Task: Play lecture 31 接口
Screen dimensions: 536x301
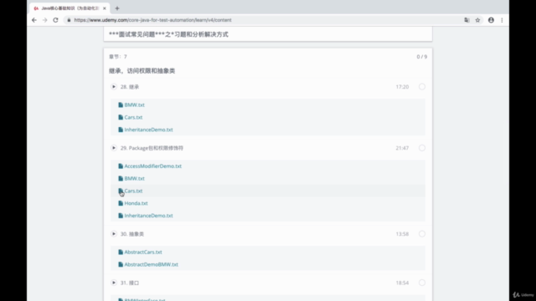Action: coord(114,283)
